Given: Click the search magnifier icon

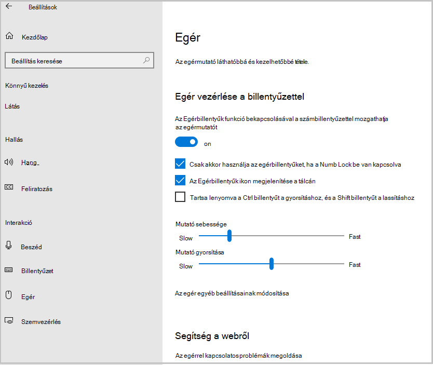Looking at the screenshot, I should (x=146, y=60).
